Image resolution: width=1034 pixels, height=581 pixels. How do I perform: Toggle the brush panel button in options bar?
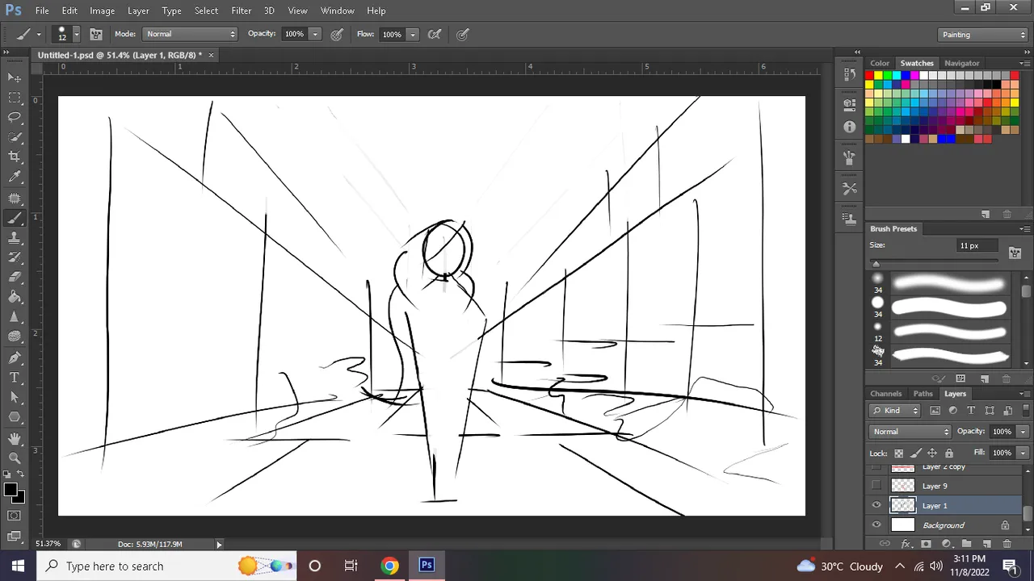coord(95,34)
